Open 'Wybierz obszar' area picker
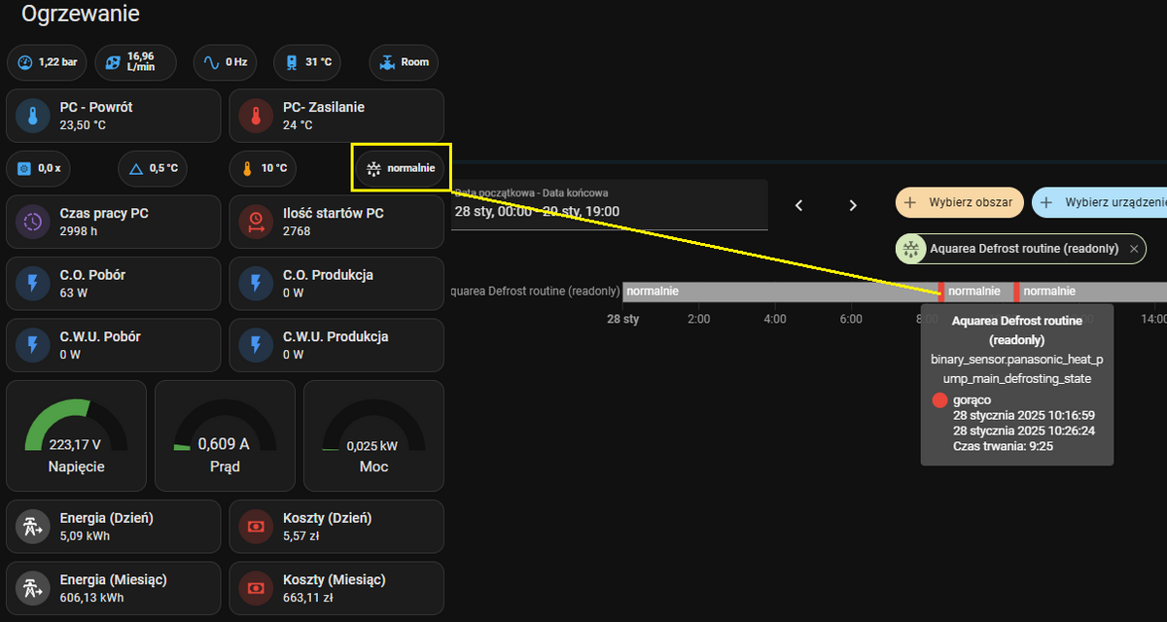This screenshot has width=1167, height=622. click(959, 203)
